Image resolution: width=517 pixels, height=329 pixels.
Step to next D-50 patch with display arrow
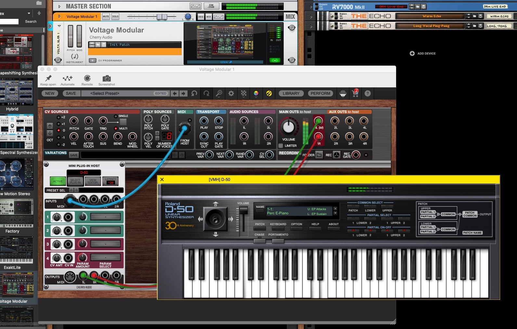click(x=335, y=214)
